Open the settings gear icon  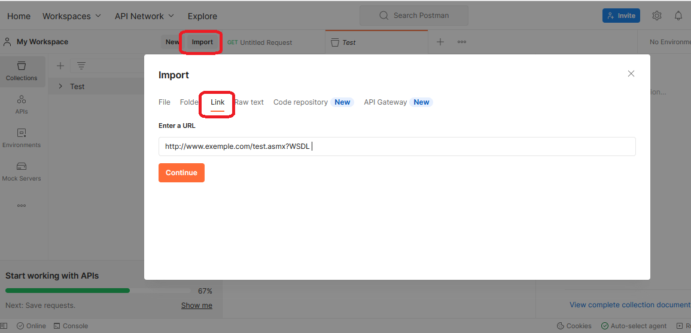(x=656, y=16)
